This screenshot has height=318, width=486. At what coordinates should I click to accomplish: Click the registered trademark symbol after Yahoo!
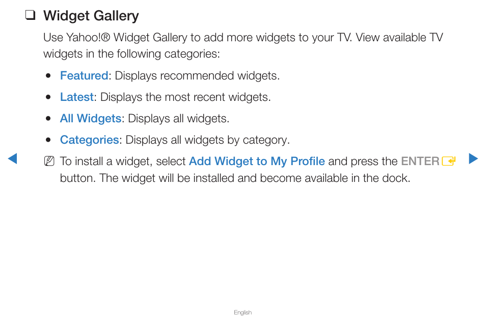(x=105, y=38)
